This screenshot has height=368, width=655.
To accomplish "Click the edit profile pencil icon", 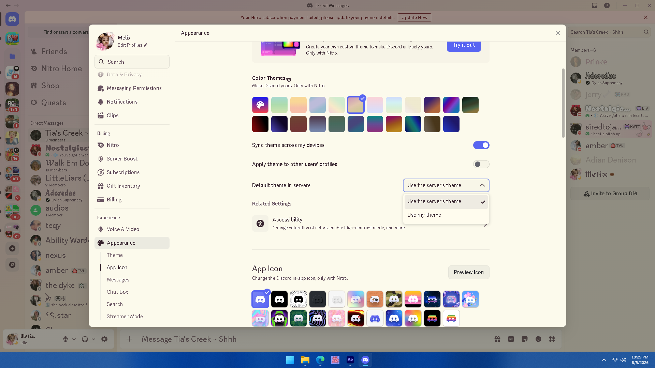I will [x=146, y=45].
